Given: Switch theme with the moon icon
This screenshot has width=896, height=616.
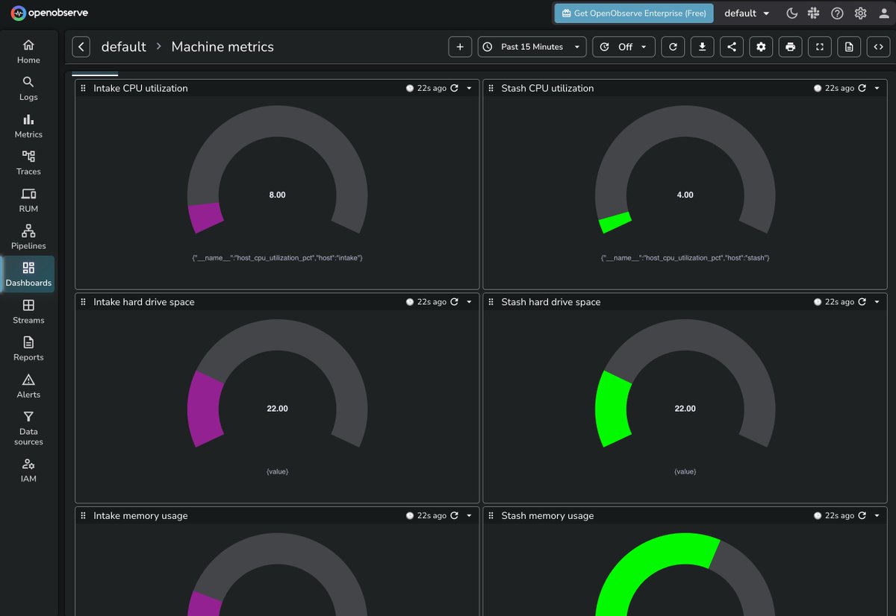Looking at the screenshot, I should 792,13.
